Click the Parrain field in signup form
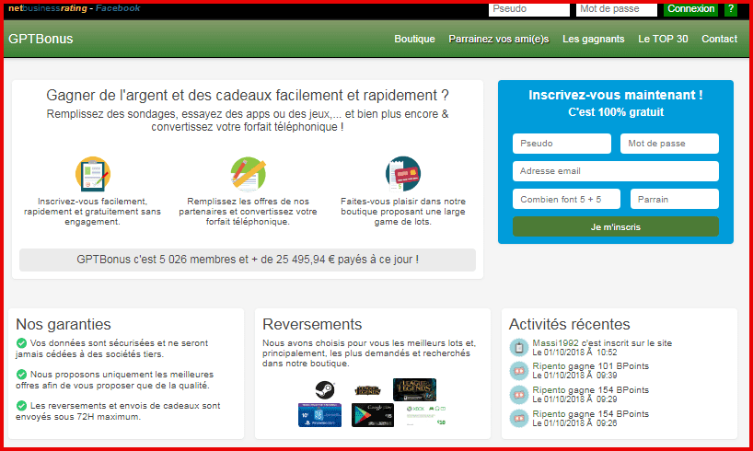The height and width of the screenshot is (451, 753). pyautogui.click(x=674, y=199)
